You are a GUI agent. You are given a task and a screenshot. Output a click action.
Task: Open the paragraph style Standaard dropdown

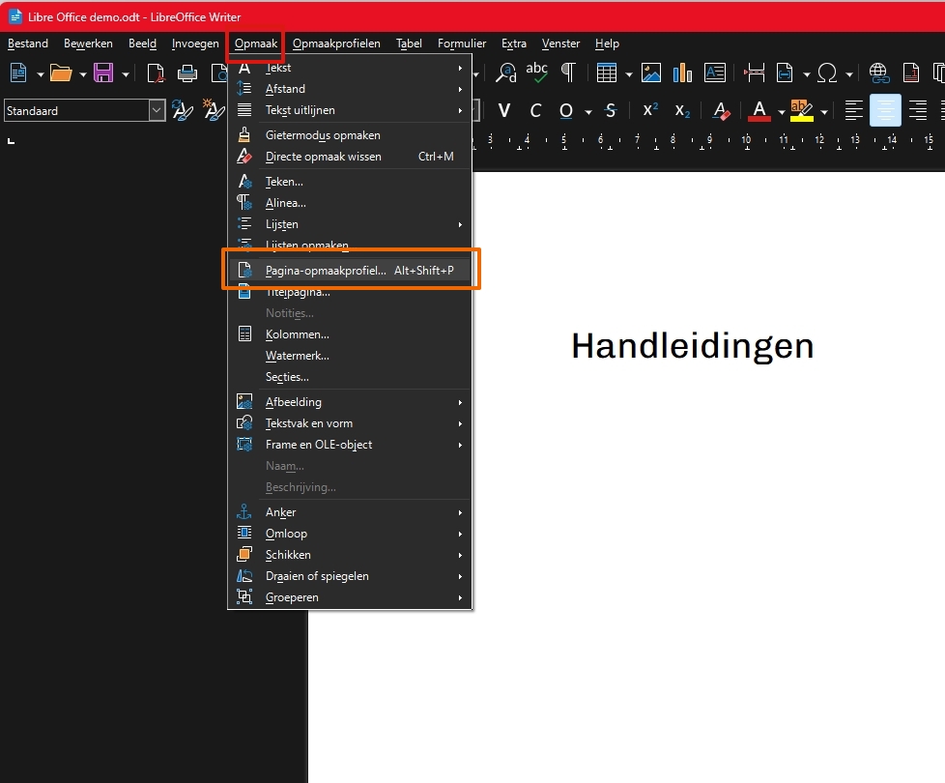coord(157,110)
